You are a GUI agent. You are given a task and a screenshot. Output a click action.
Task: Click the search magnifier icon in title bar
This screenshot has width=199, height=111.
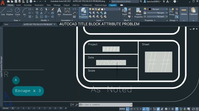point(141,2)
